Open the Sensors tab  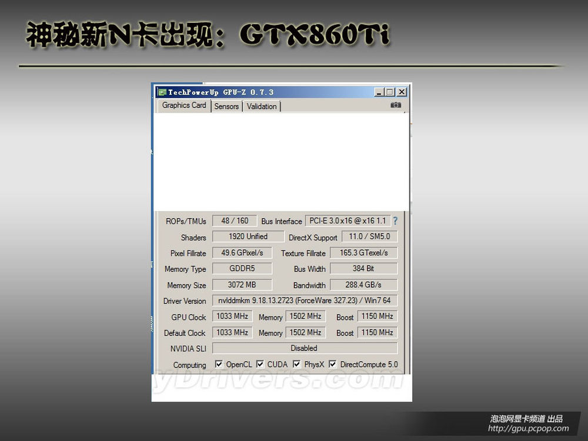tap(226, 106)
